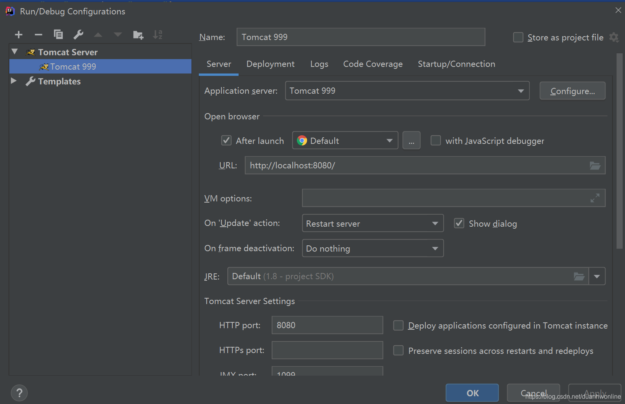This screenshot has height=404, width=625.
Task: Remove the selected configuration with minus icon
Action: [38, 35]
